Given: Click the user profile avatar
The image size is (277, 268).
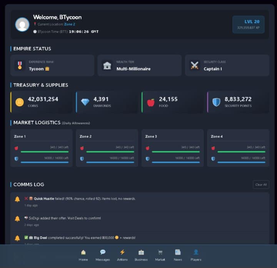Looking at the screenshot, I should [22, 24].
